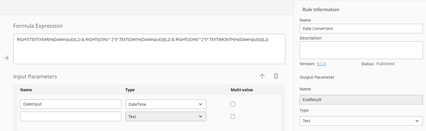Viewport: 426px width, 131px height.
Task: Open the DateTime type dropdown
Action: click(x=166, y=104)
